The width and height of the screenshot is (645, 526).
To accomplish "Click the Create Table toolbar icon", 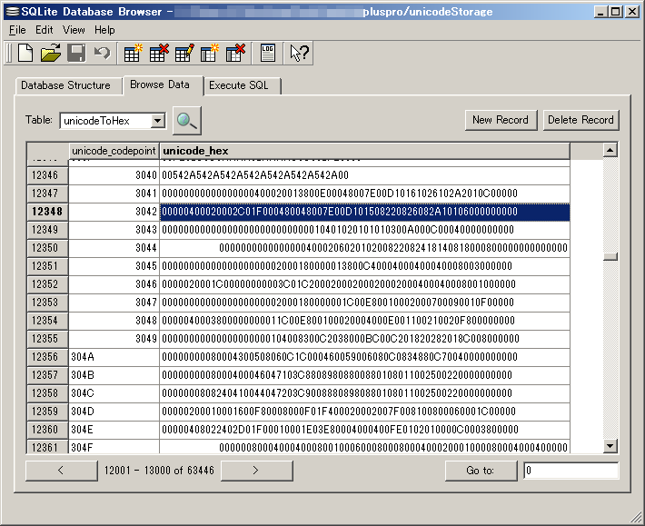I will [x=134, y=53].
